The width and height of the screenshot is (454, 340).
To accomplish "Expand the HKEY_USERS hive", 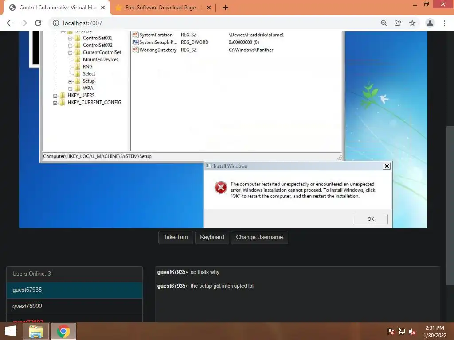I will pyautogui.click(x=55, y=96).
